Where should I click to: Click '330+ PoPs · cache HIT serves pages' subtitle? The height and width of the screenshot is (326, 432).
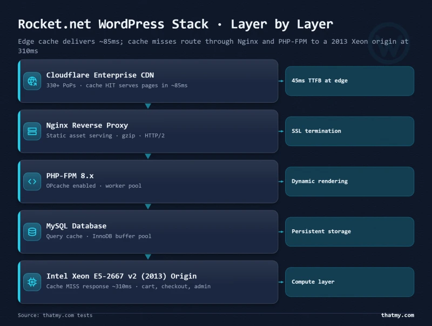pyautogui.click(x=117, y=85)
